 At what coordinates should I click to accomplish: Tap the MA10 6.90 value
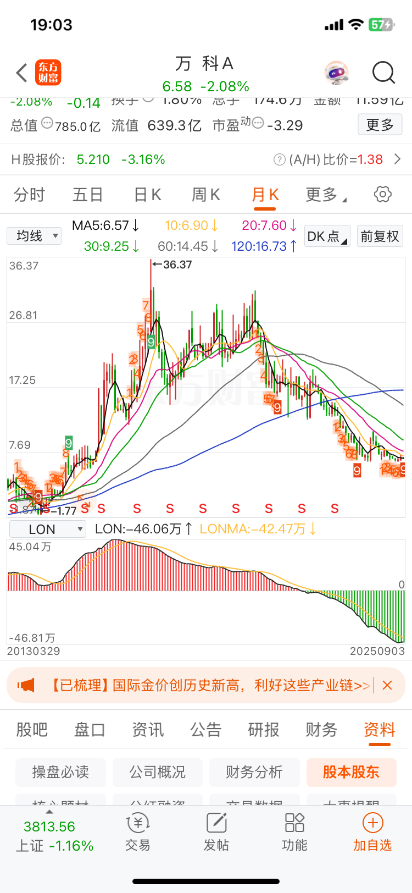point(192,225)
